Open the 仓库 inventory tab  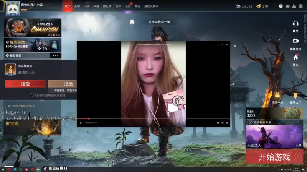tap(118, 6)
